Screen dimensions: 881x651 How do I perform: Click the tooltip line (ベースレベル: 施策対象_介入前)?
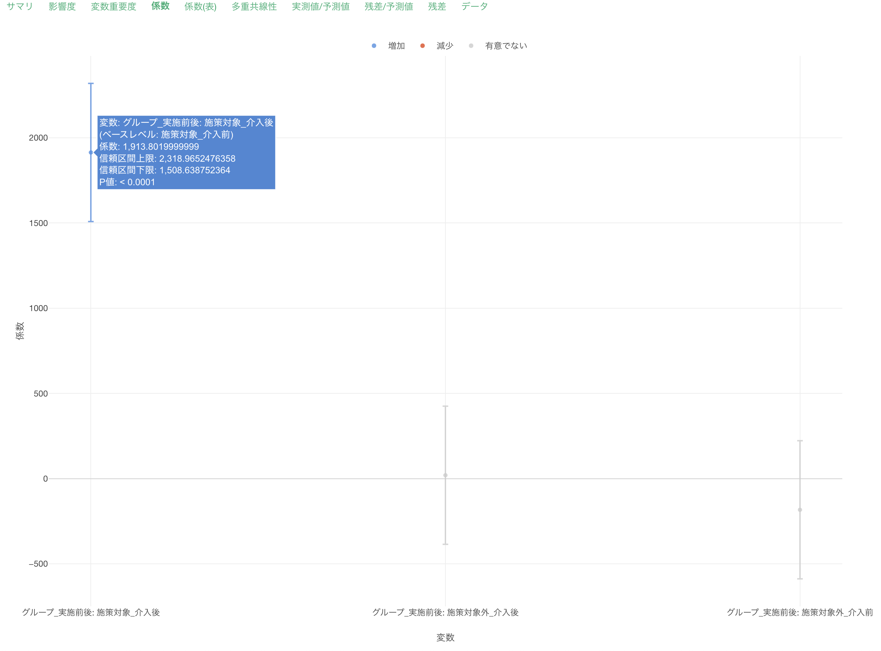(166, 135)
